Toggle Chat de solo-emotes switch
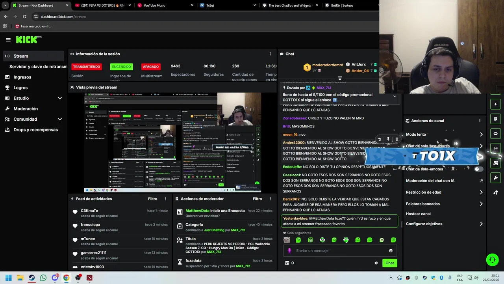Image resolution: width=504 pixels, height=284 pixels. [x=478, y=169]
